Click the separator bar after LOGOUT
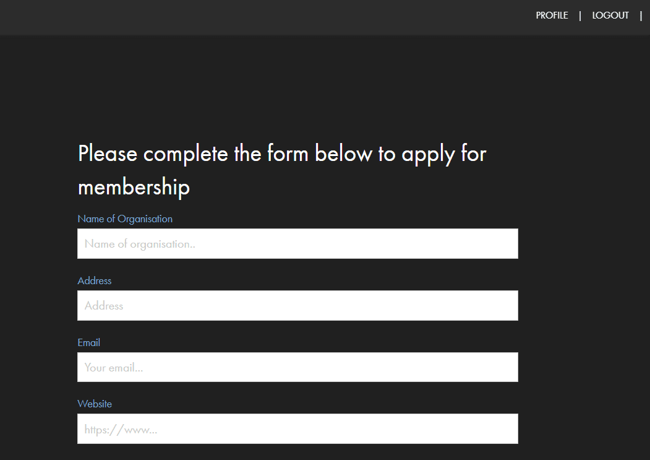 (x=641, y=15)
